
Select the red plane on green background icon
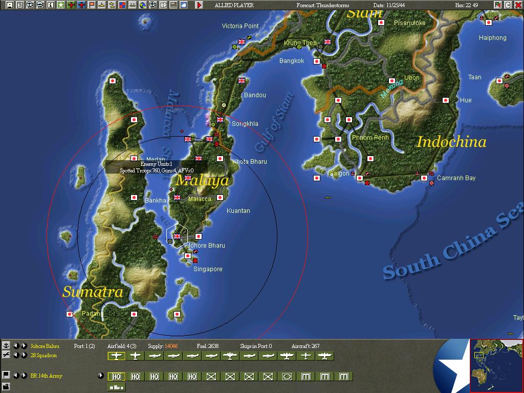pos(71,5)
